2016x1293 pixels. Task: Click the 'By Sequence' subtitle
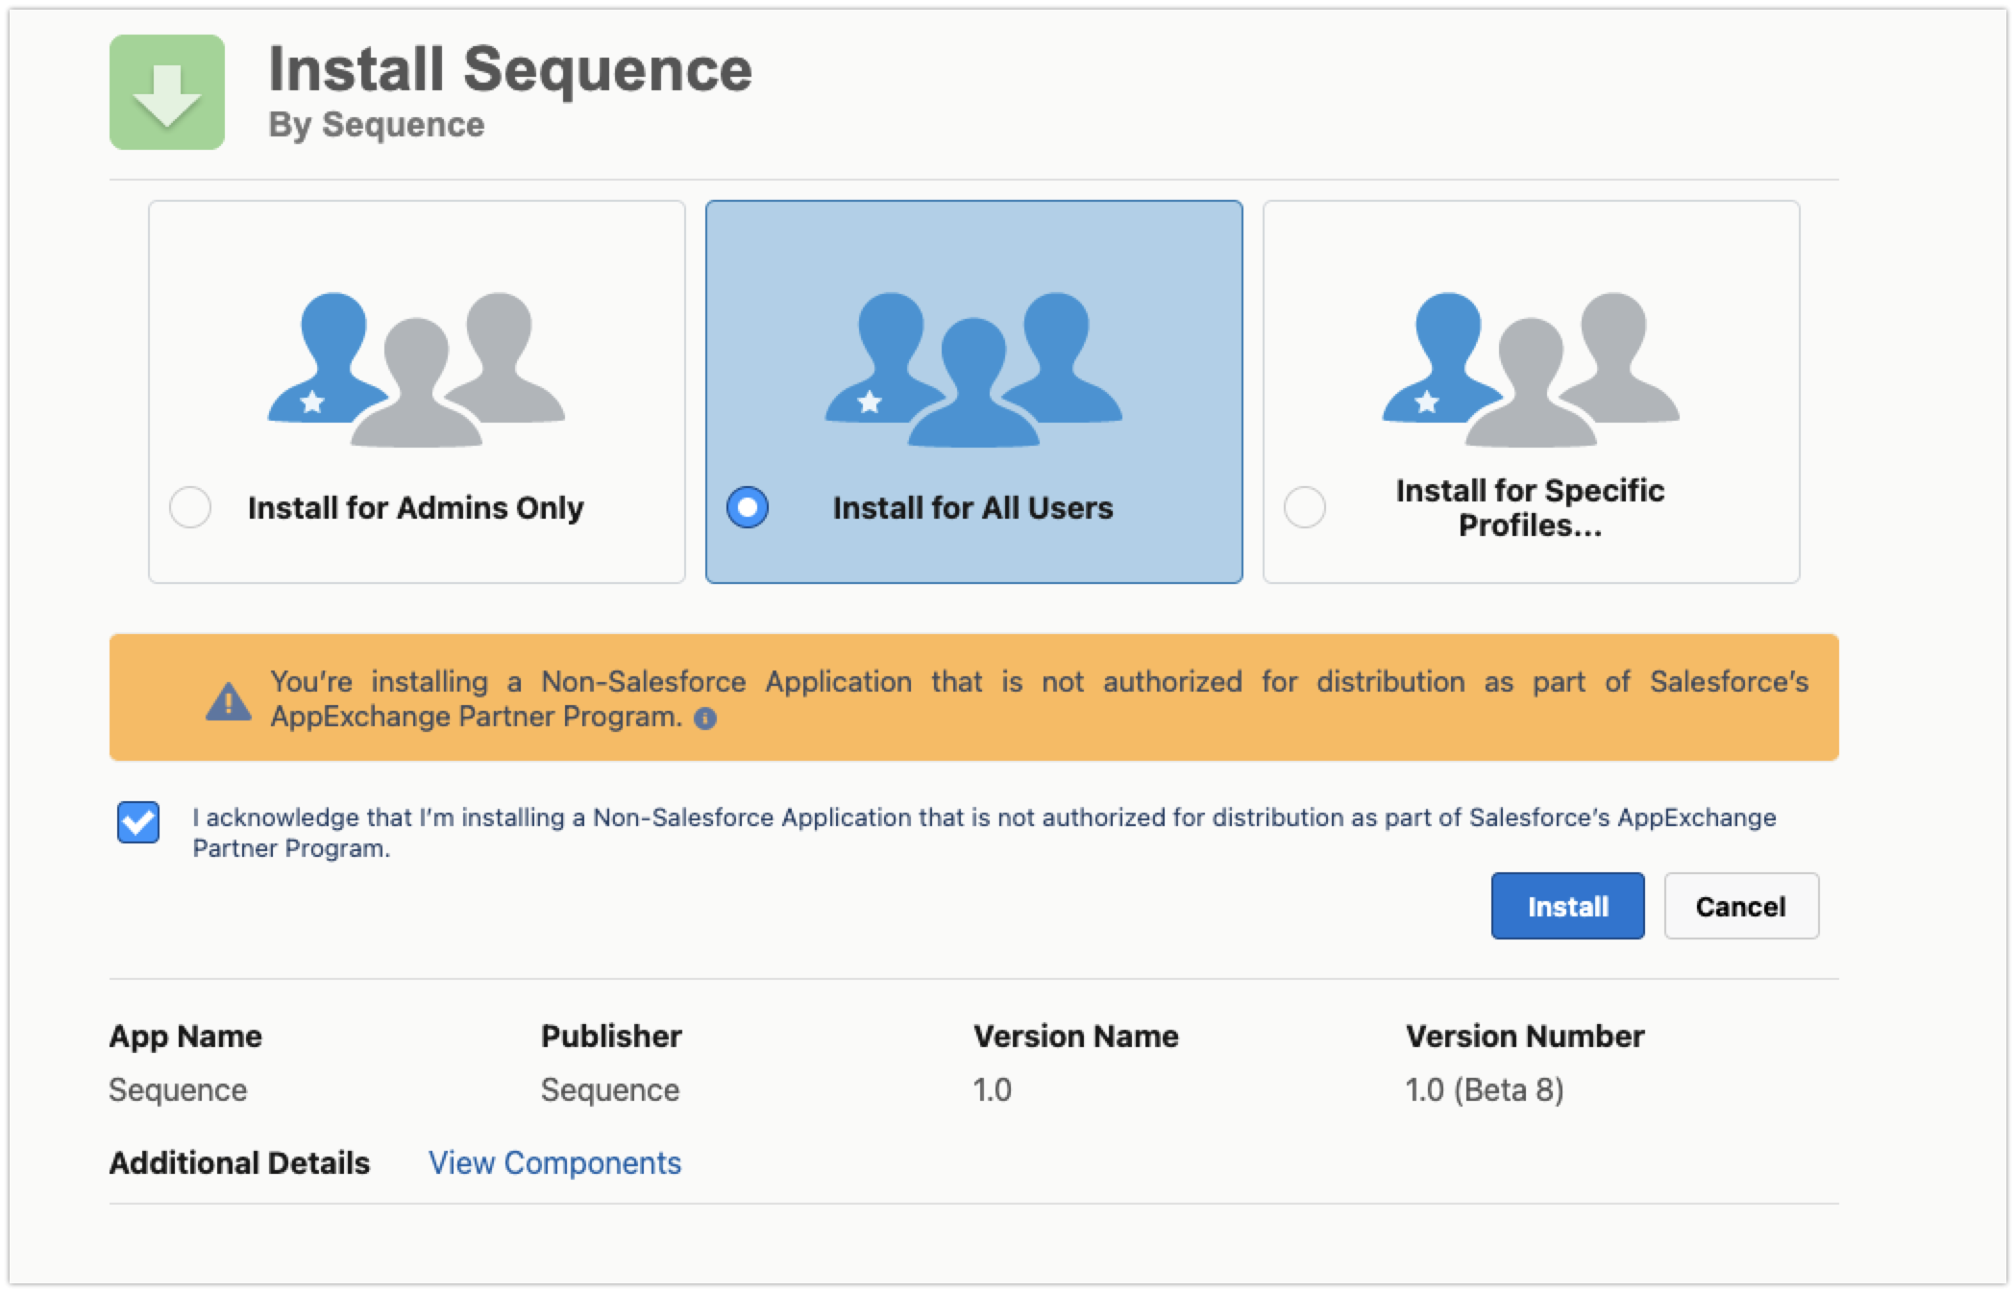click(x=377, y=125)
